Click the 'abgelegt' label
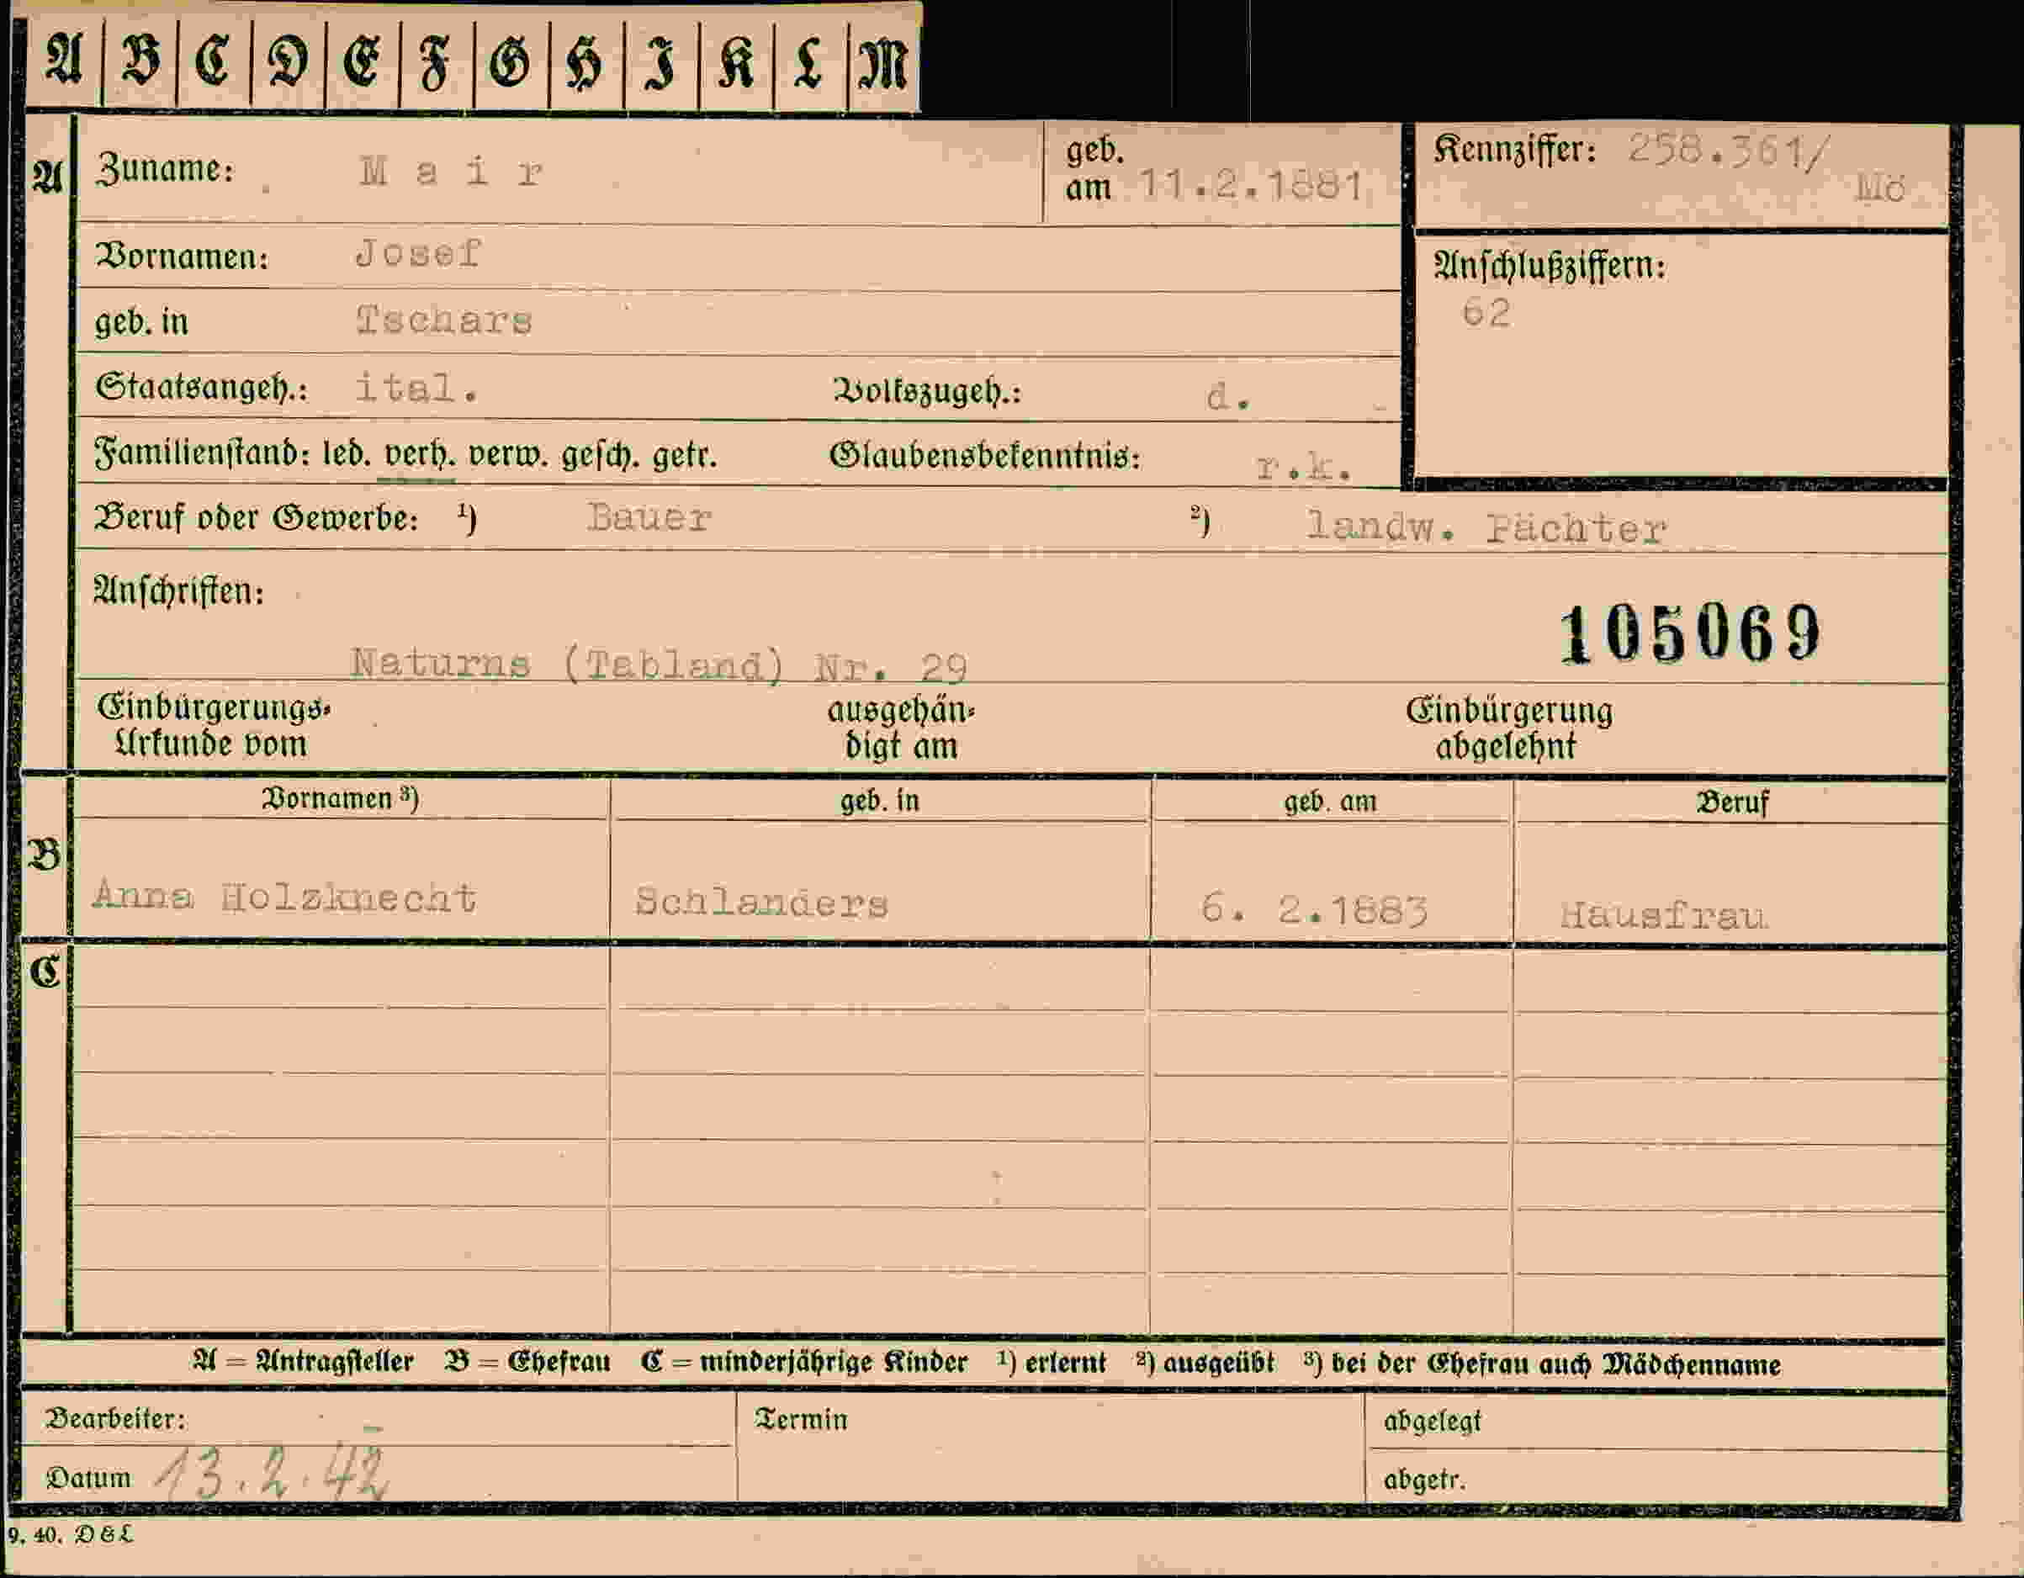Screen dimensions: 2024x1578 point(1433,1422)
